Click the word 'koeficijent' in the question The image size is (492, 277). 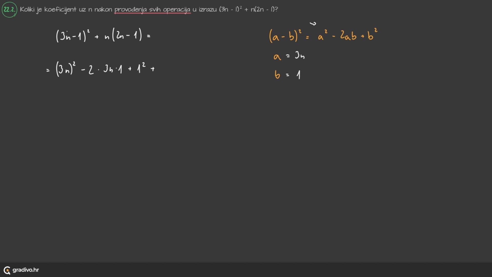tap(60, 10)
